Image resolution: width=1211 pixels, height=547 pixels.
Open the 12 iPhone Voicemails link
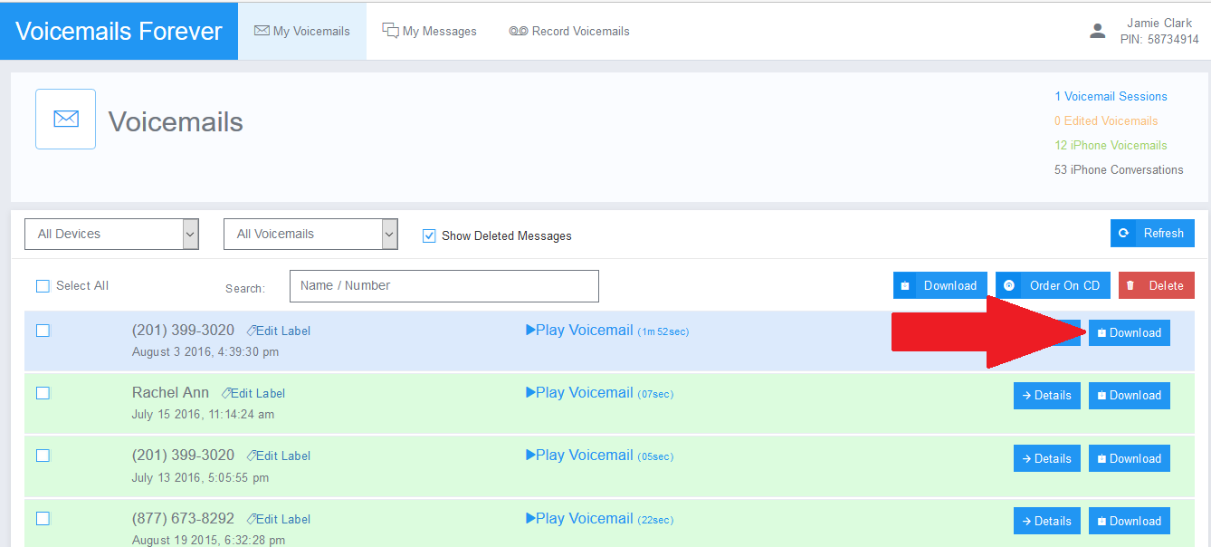(x=1111, y=145)
